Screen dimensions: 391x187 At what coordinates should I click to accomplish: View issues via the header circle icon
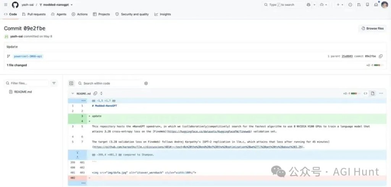[x=351, y=5]
